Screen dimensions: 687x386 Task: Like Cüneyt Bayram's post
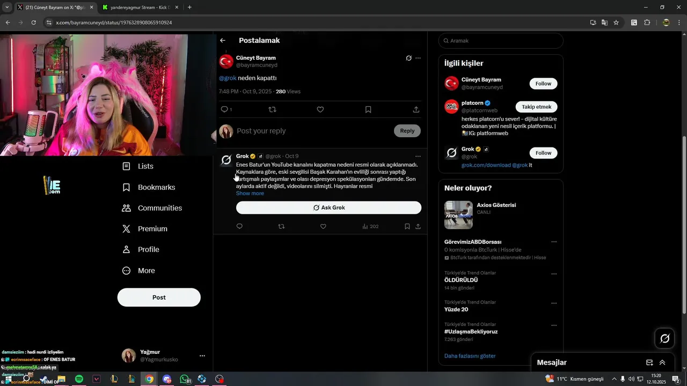[320, 109]
